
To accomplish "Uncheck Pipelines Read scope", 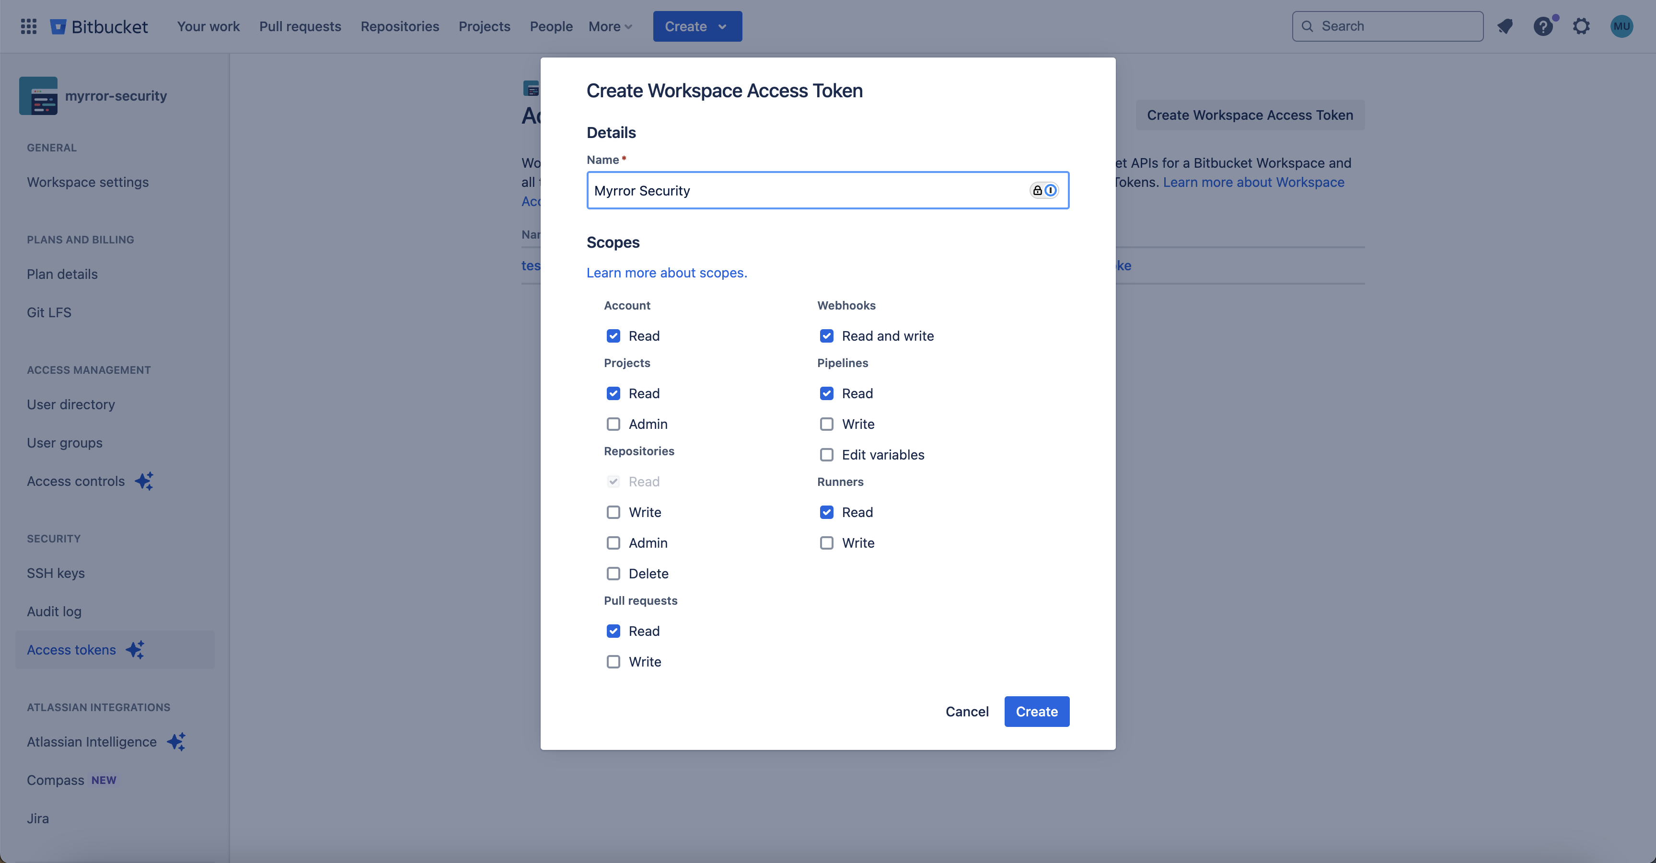I will [827, 393].
